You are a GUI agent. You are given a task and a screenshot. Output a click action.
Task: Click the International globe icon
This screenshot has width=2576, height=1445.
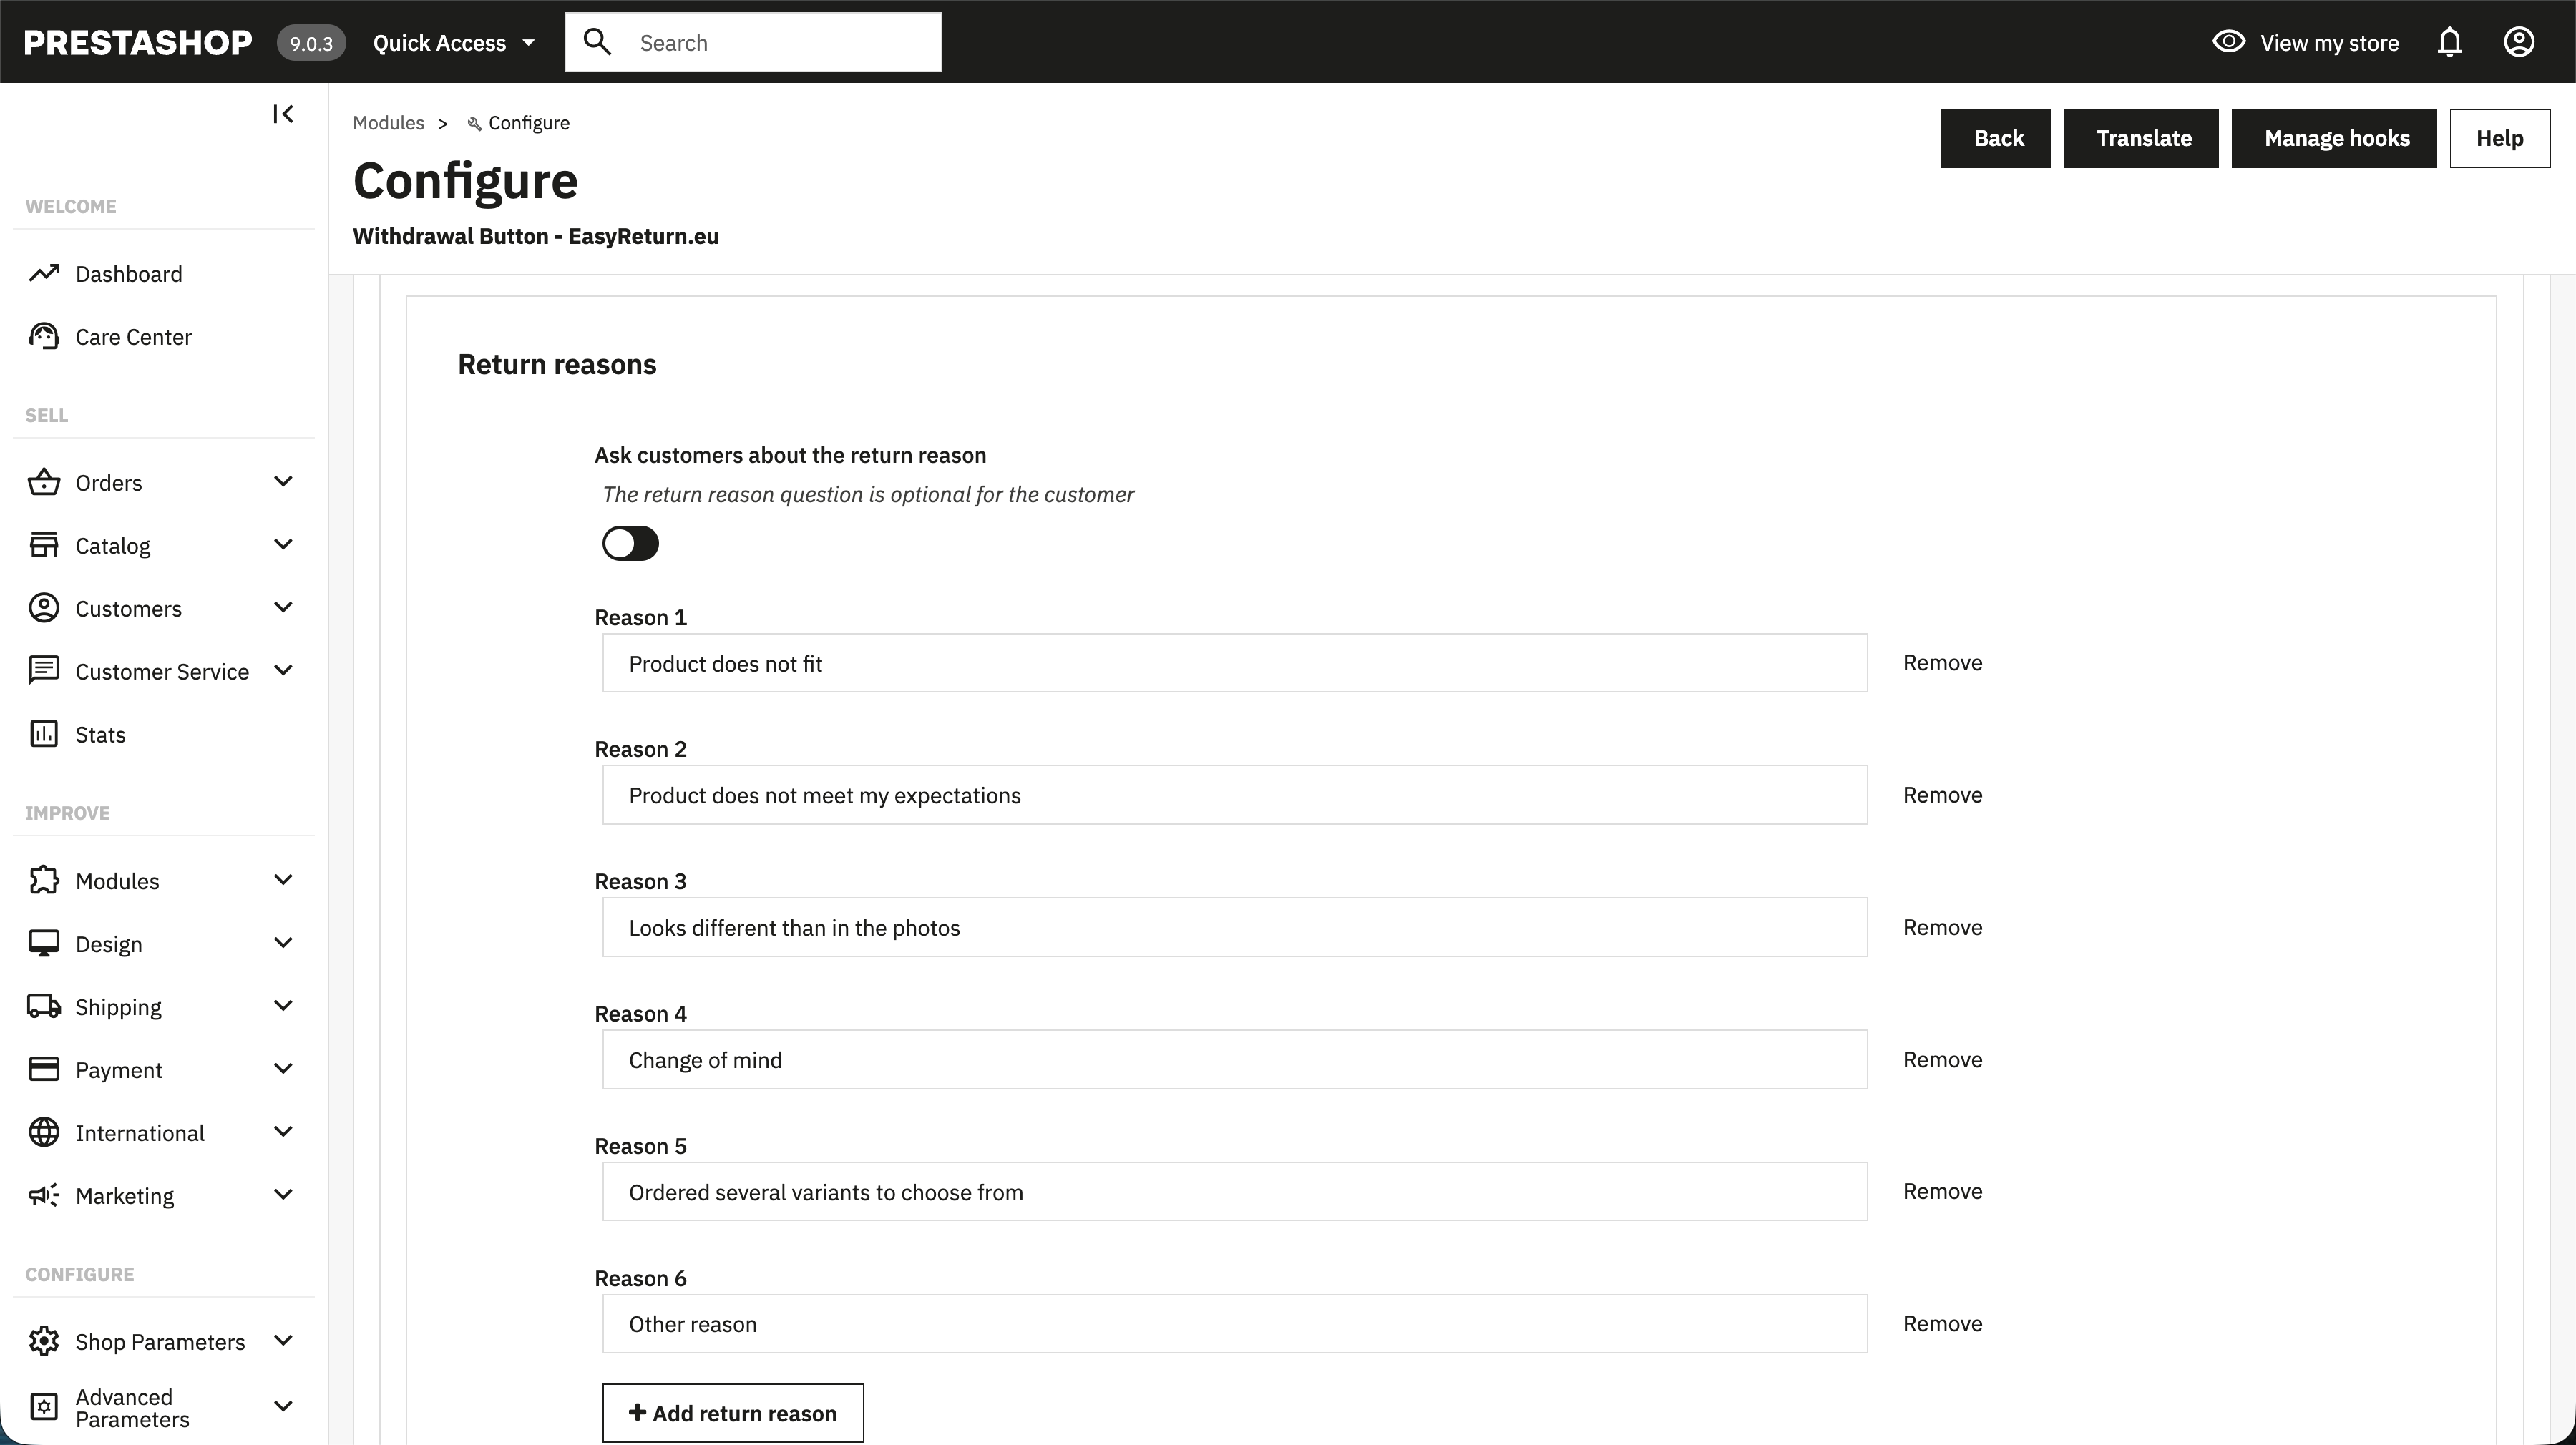click(44, 1132)
